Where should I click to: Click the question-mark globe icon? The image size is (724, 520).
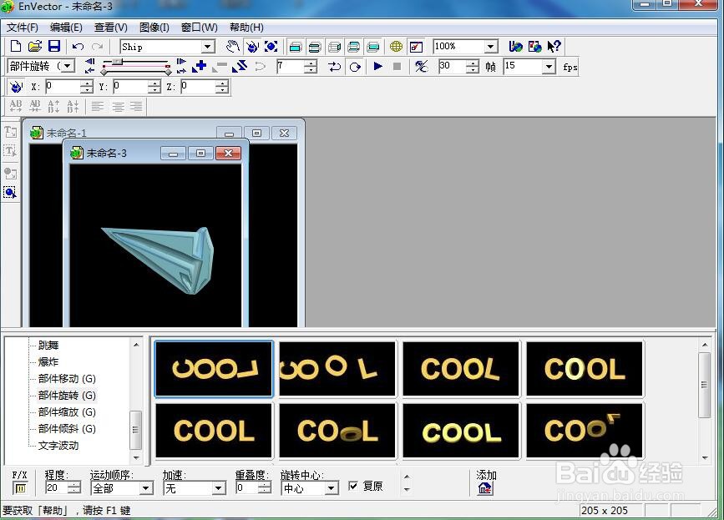tap(534, 46)
